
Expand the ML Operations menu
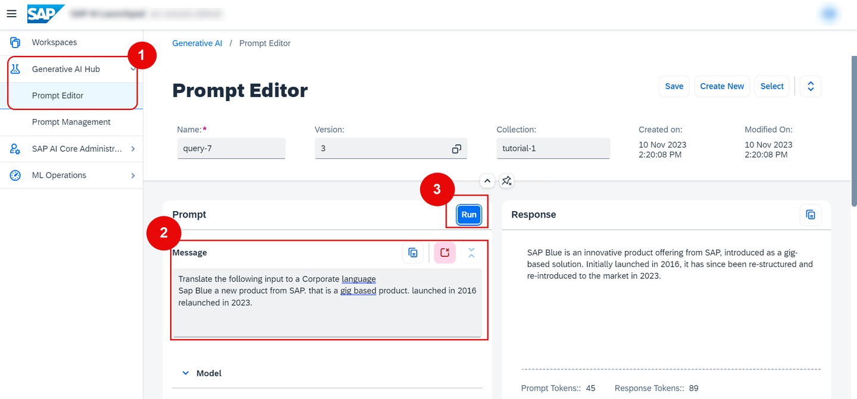point(133,175)
